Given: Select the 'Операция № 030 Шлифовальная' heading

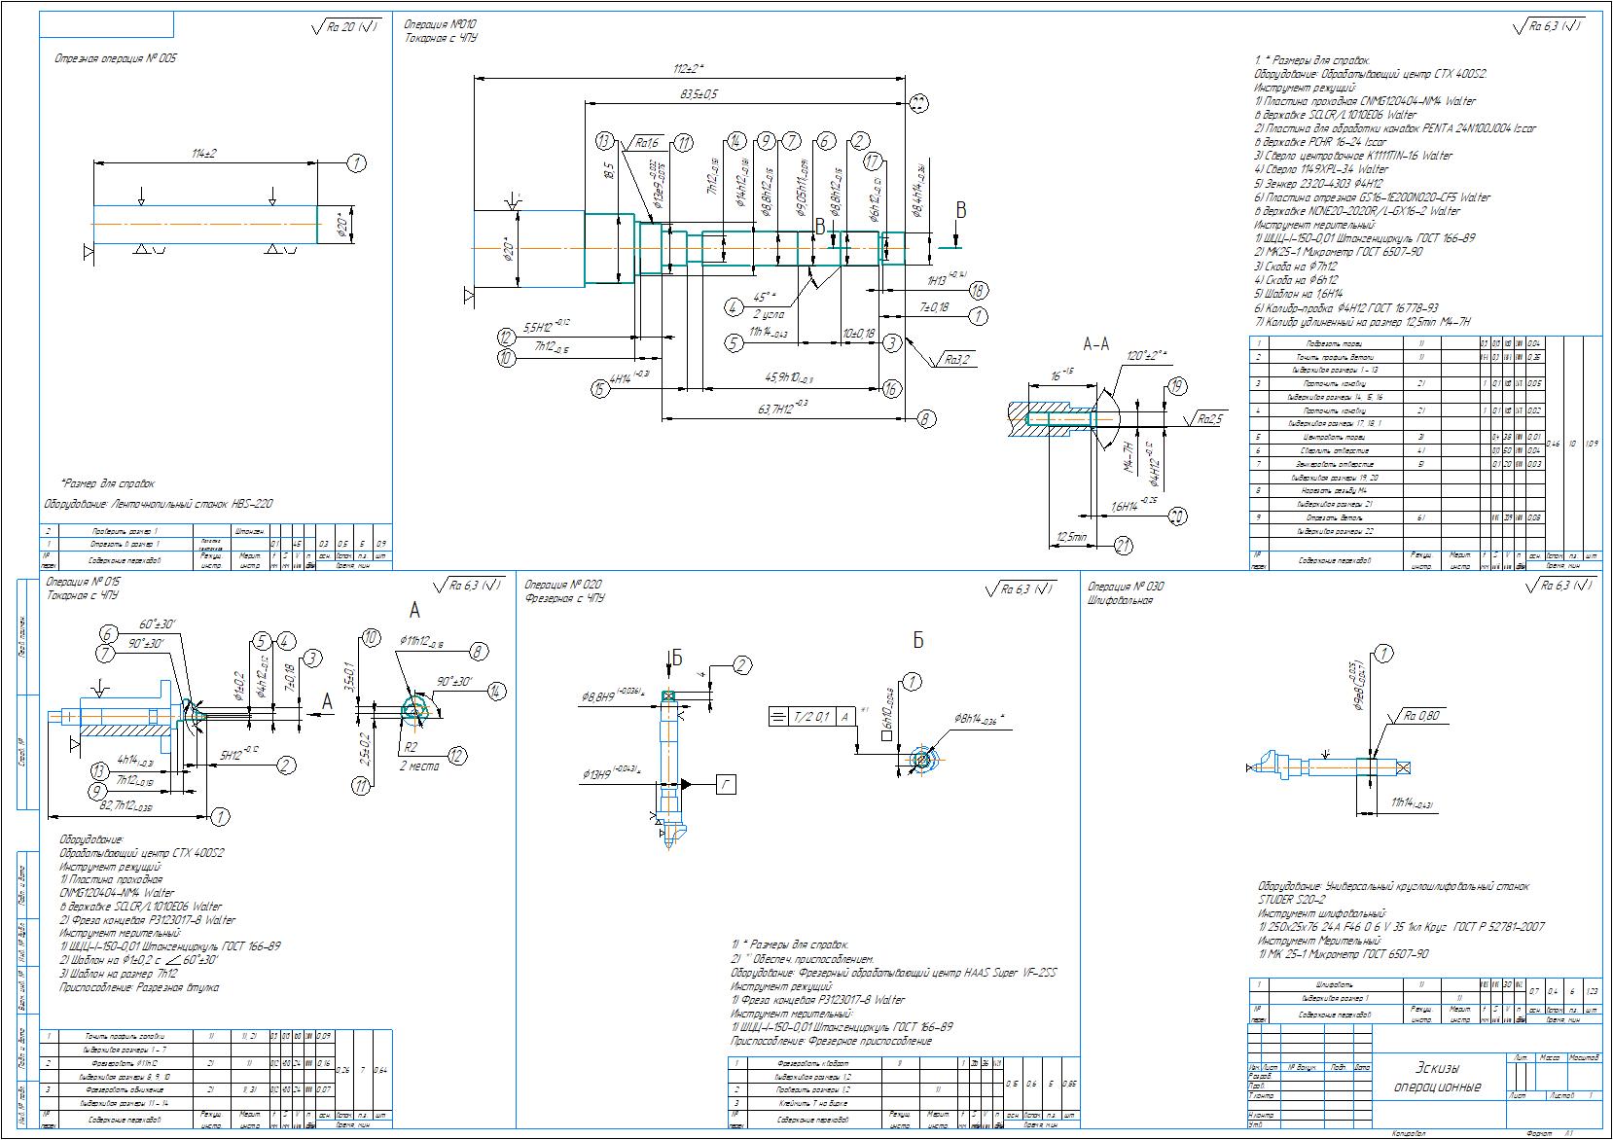Looking at the screenshot, I should coord(1126,593).
